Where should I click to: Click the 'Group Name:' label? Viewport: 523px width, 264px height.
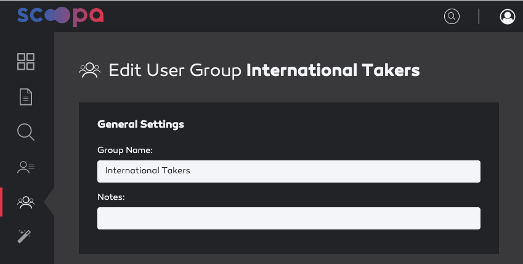click(x=125, y=151)
